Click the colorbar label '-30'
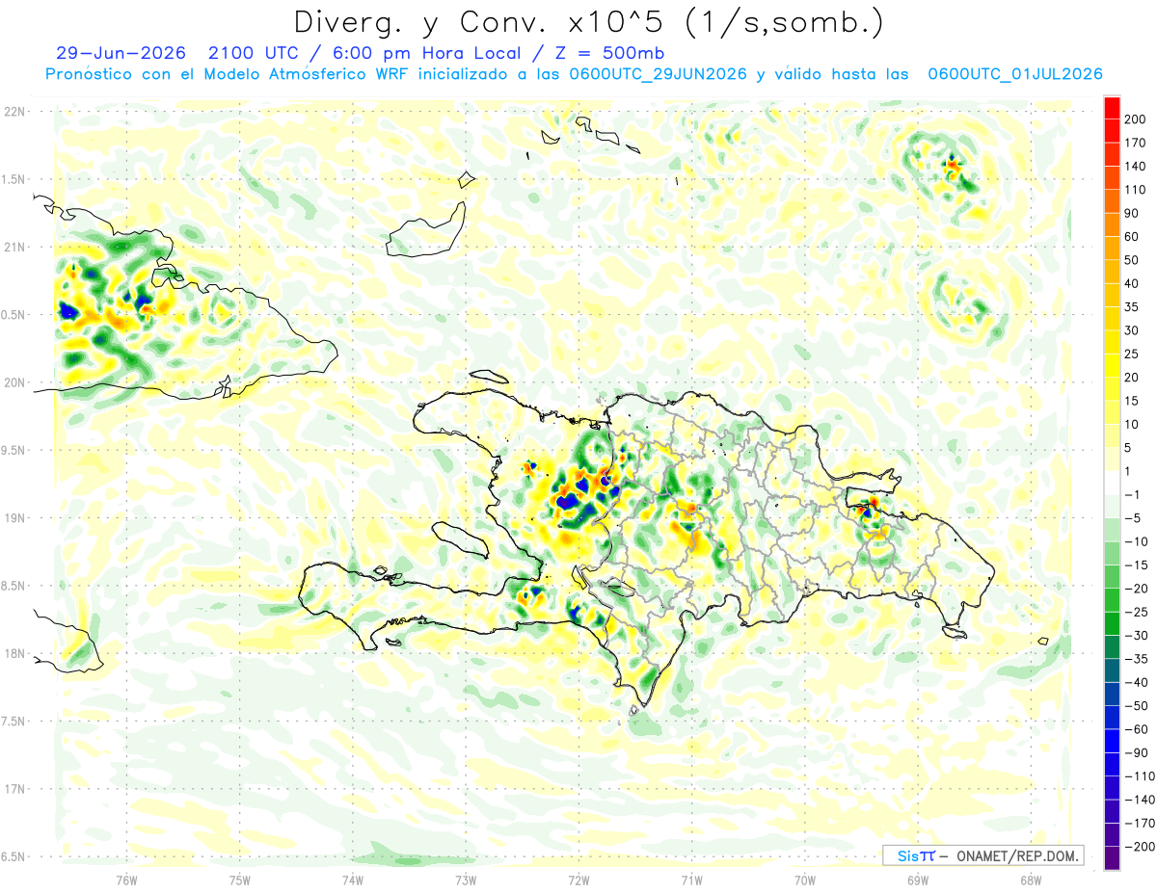Screen dimensions: 1157x893 click(1137, 635)
